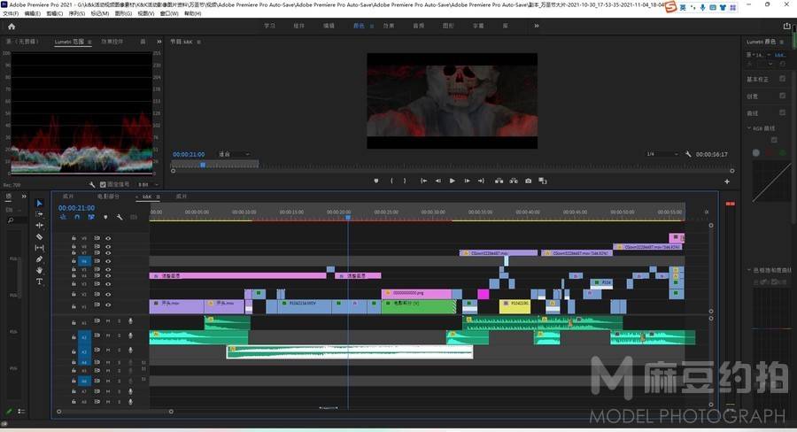Viewport: 797px width, 432px height.
Task: Toggle the lock on track V1
Action: pyautogui.click(x=74, y=306)
